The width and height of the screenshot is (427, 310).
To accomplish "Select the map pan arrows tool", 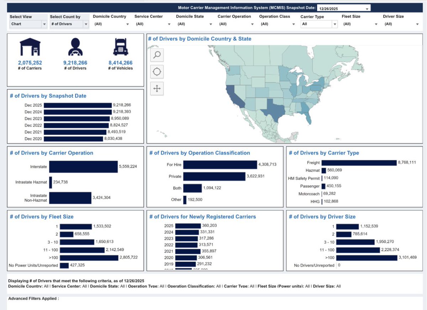I will point(157,89).
